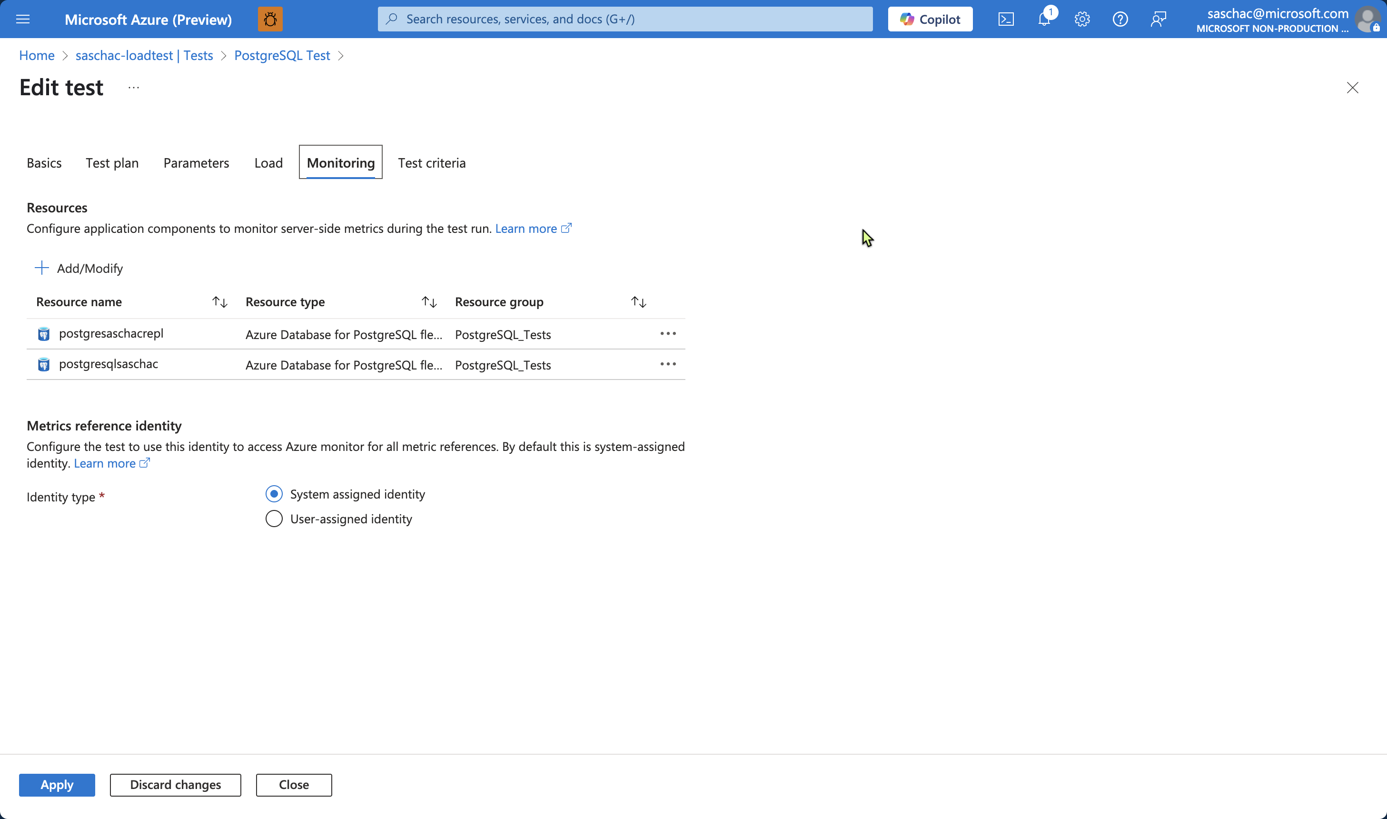
Task: Sort by Resource name column arrows
Action: coord(219,302)
